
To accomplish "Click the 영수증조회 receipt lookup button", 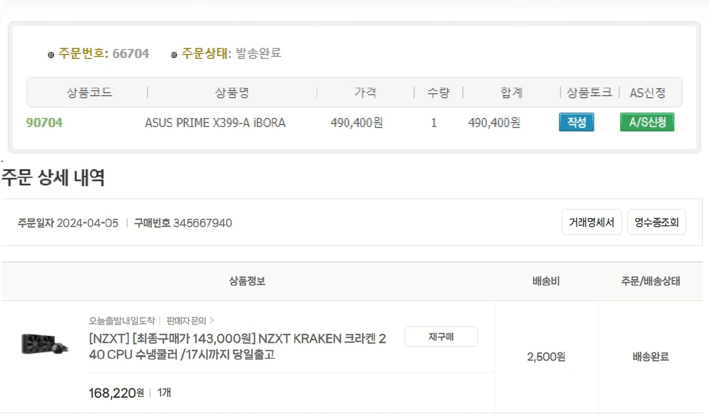I will (x=657, y=222).
